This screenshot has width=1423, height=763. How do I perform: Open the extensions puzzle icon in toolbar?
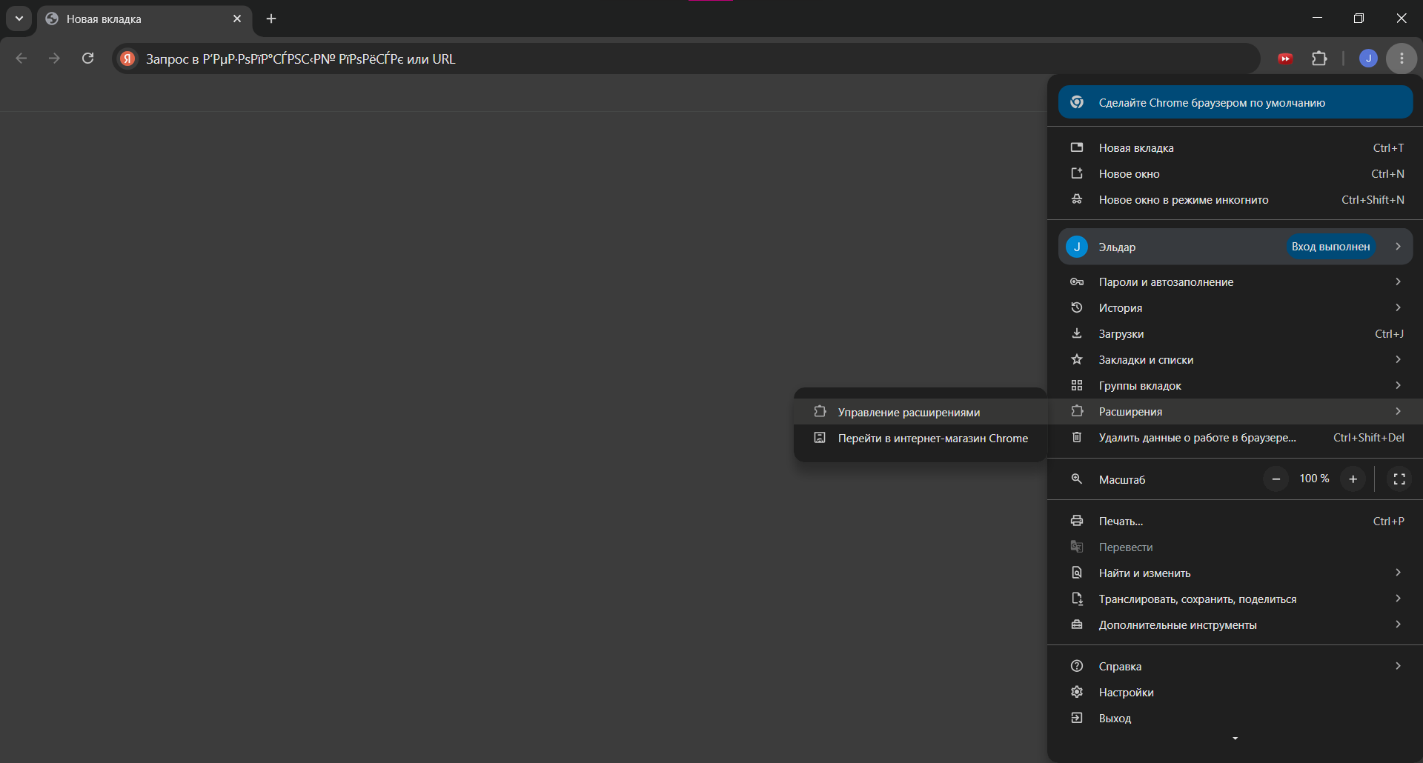[1319, 59]
